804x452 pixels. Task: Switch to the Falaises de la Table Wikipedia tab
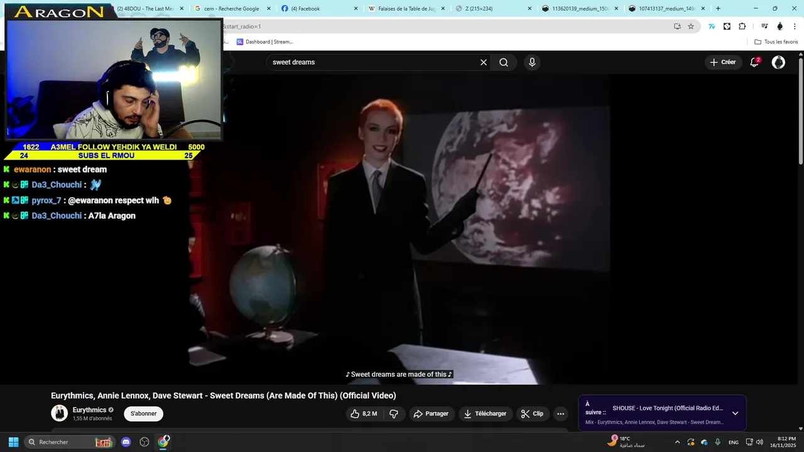click(x=405, y=9)
